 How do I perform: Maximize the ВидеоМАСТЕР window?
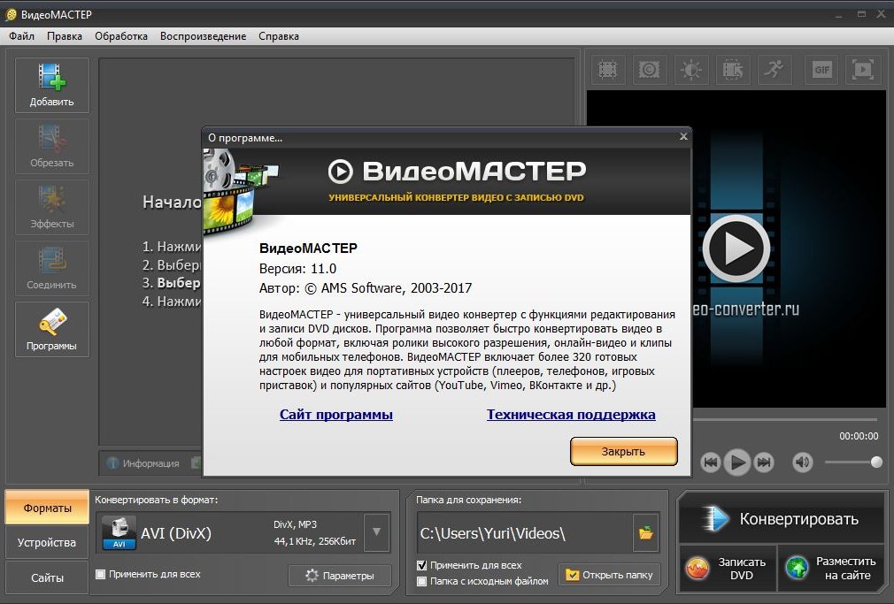861,14
